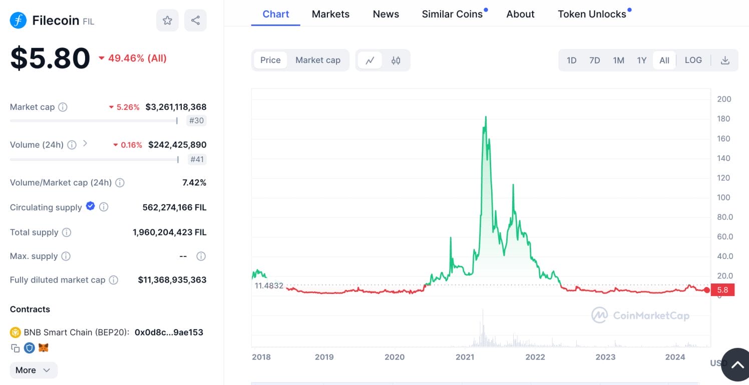Toggle the chart to Market cap

(317, 60)
